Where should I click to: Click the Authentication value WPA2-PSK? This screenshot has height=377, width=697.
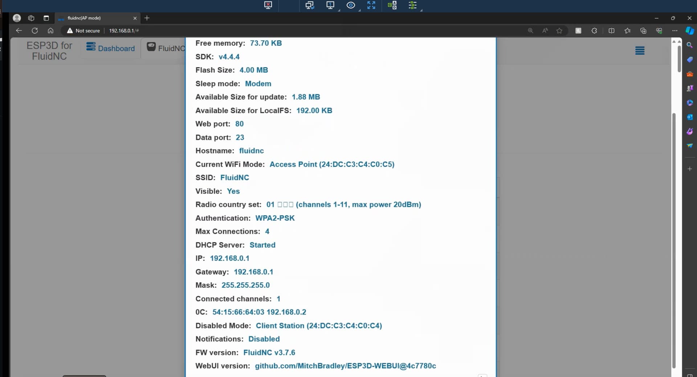[275, 218]
